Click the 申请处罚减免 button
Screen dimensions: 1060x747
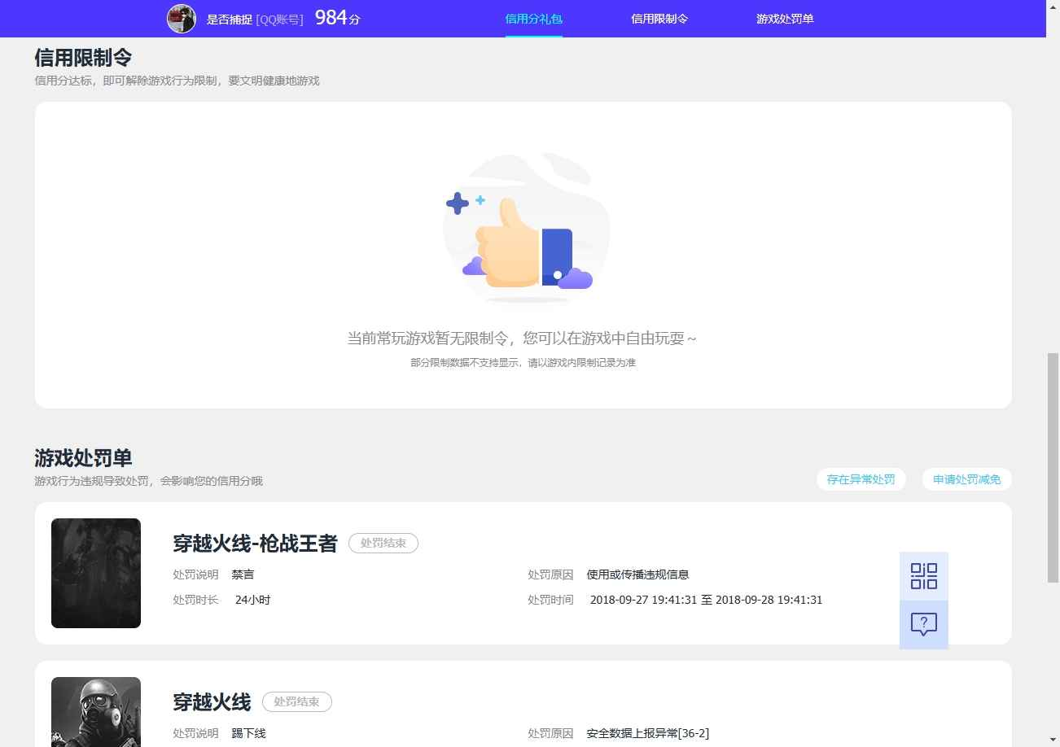pyautogui.click(x=967, y=479)
